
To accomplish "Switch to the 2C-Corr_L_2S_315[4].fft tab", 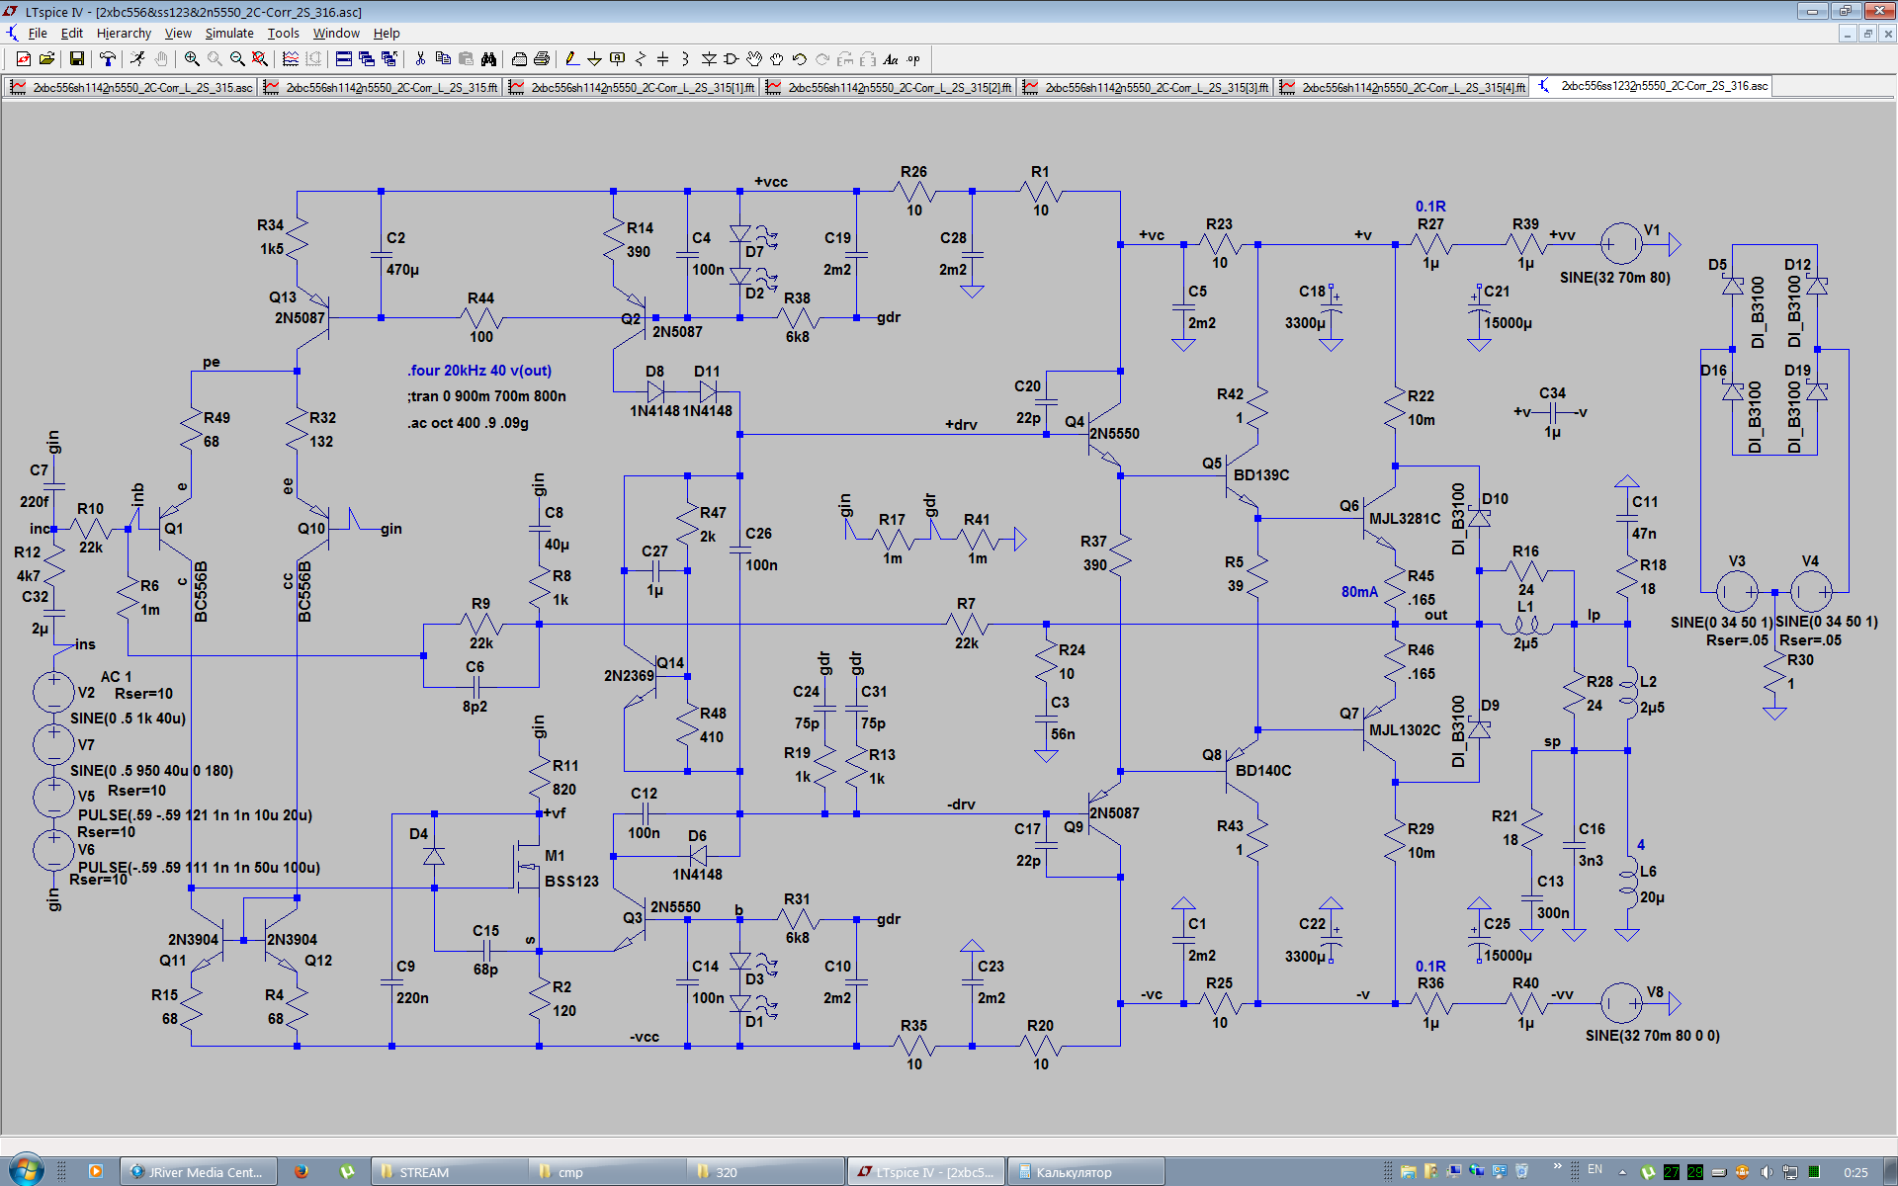I will click(1403, 87).
